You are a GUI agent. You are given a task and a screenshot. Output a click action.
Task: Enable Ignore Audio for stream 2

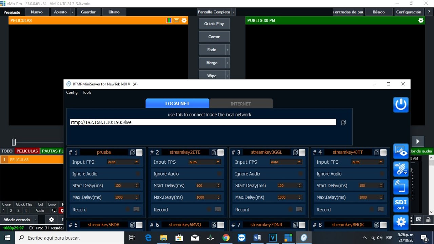coord(219,174)
